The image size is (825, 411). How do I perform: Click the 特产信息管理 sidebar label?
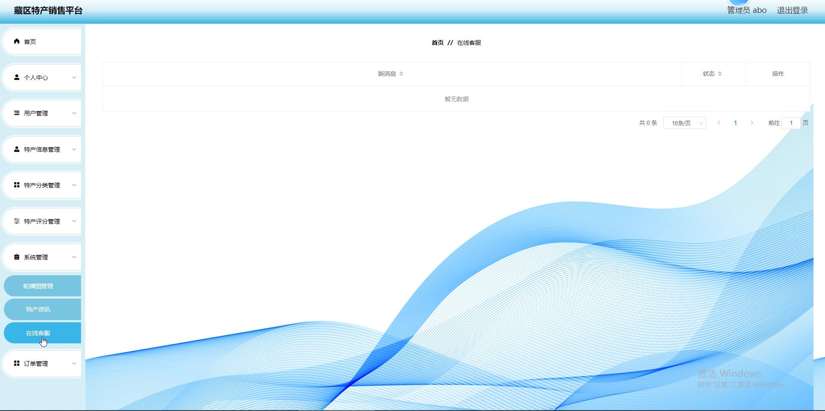click(x=42, y=149)
